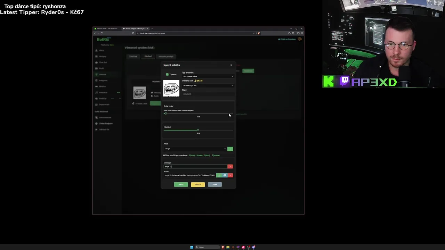Open Alerty in the sidebar
The height and width of the screenshot is (250, 445).
tap(102, 50)
